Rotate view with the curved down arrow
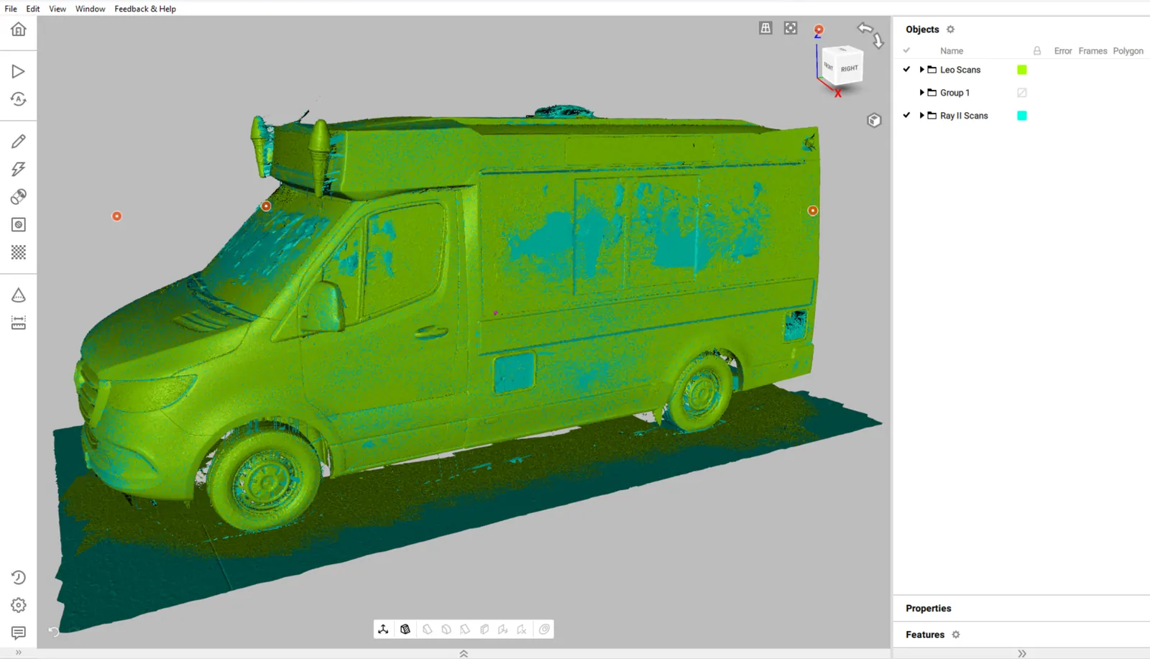This screenshot has width=1150, height=659. point(878,42)
